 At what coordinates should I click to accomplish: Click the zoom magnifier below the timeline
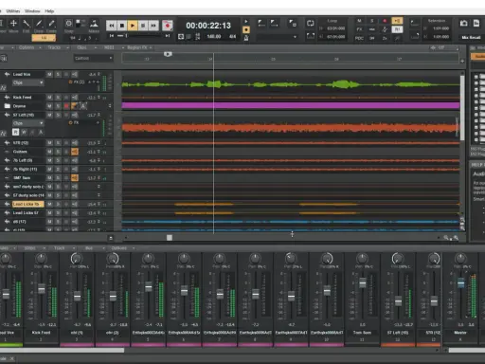pos(446,238)
